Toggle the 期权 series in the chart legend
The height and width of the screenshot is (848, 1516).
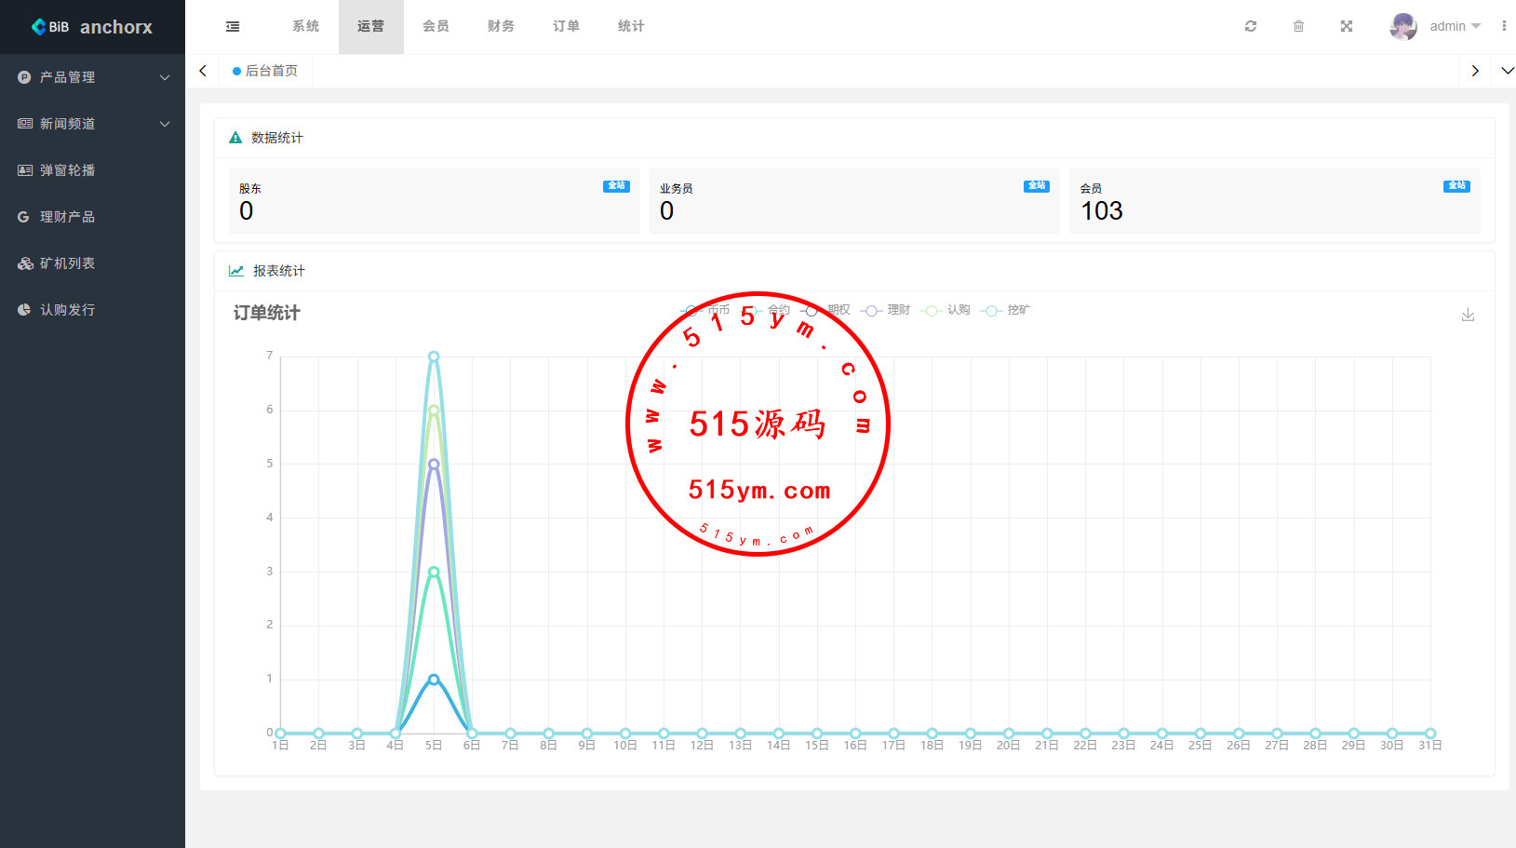pyautogui.click(x=827, y=310)
